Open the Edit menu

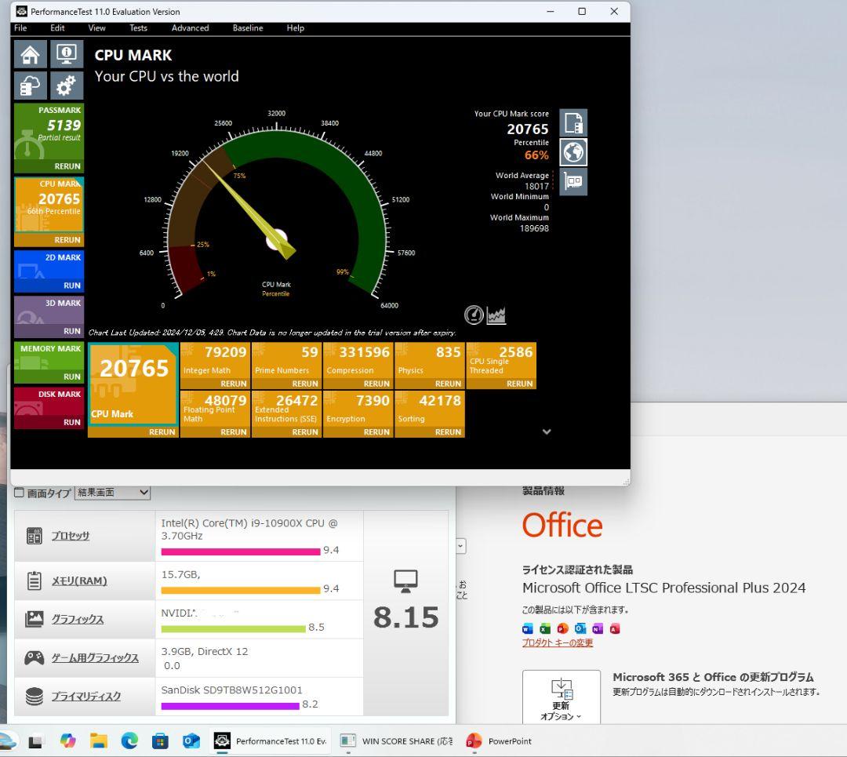coord(57,28)
